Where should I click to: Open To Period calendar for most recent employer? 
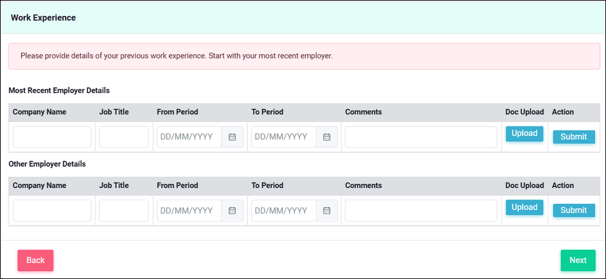(327, 137)
